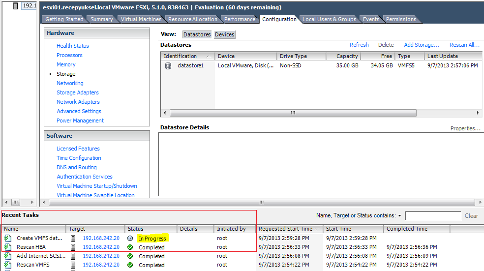Click host icon in Add Internet SCSI row

coord(73,256)
